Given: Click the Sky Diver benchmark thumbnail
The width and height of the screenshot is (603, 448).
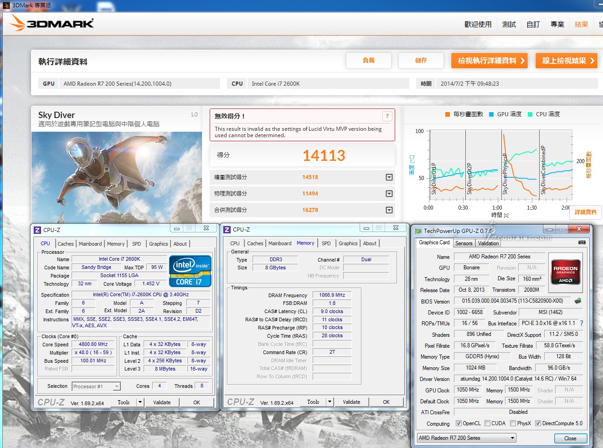Looking at the screenshot, I should (x=117, y=177).
